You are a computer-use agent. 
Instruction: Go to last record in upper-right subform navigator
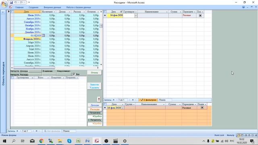133,100
